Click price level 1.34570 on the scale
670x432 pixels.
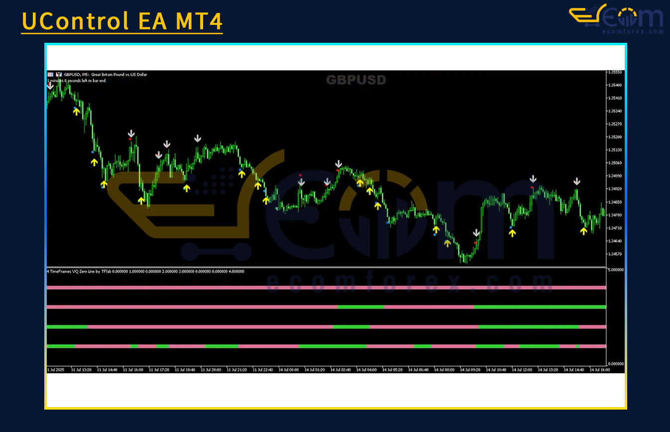coord(616,254)
